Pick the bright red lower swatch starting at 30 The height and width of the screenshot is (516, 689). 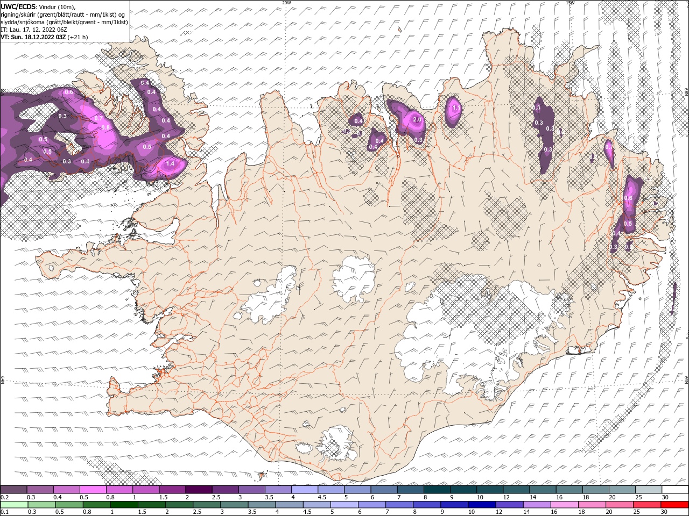674,504
